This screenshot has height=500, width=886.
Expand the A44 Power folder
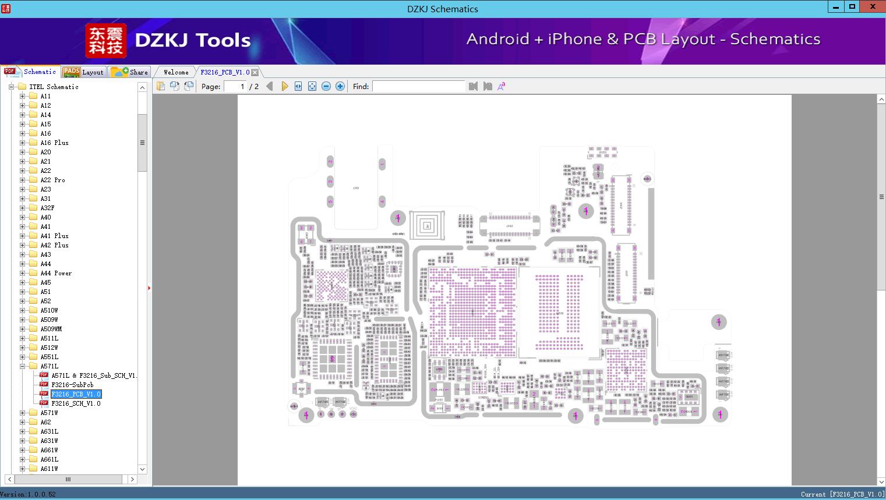[22, 273]
